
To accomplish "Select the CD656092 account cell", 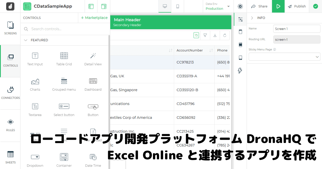I will (194, 117).
